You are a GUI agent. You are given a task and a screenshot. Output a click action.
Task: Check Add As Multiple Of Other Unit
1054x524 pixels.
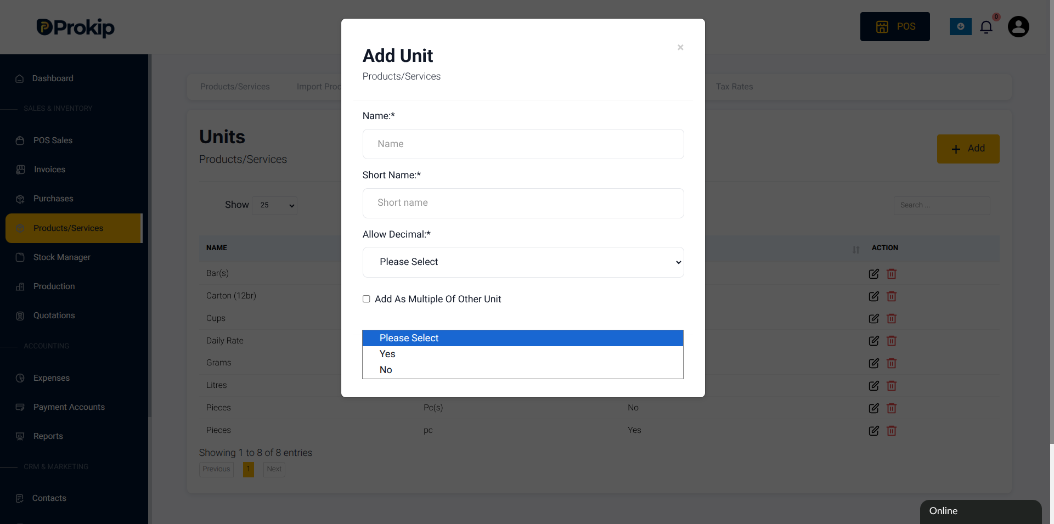tap(367, 299)
